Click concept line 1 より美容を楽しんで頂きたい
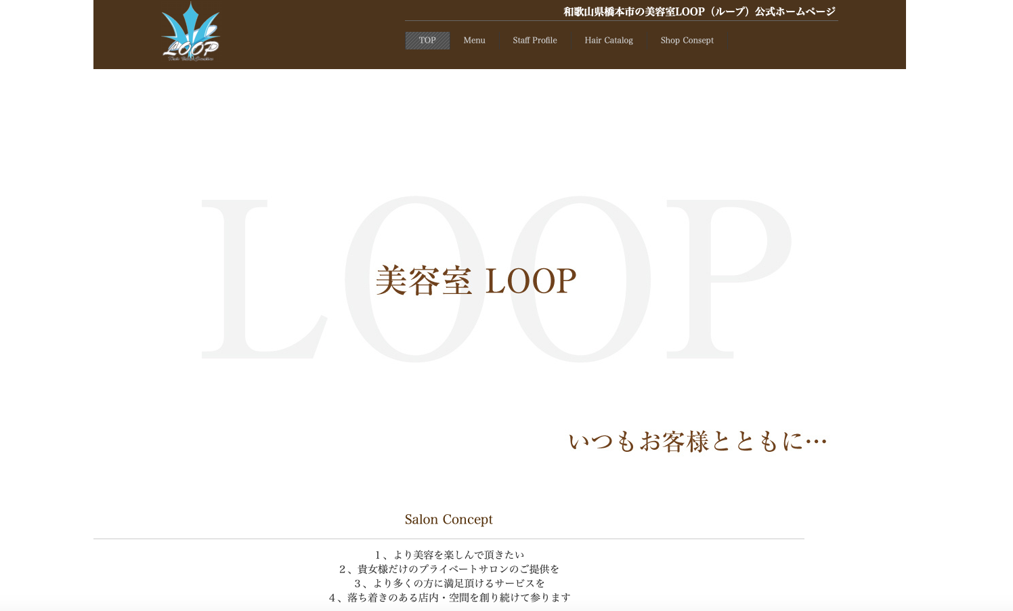 coord(449,555)
